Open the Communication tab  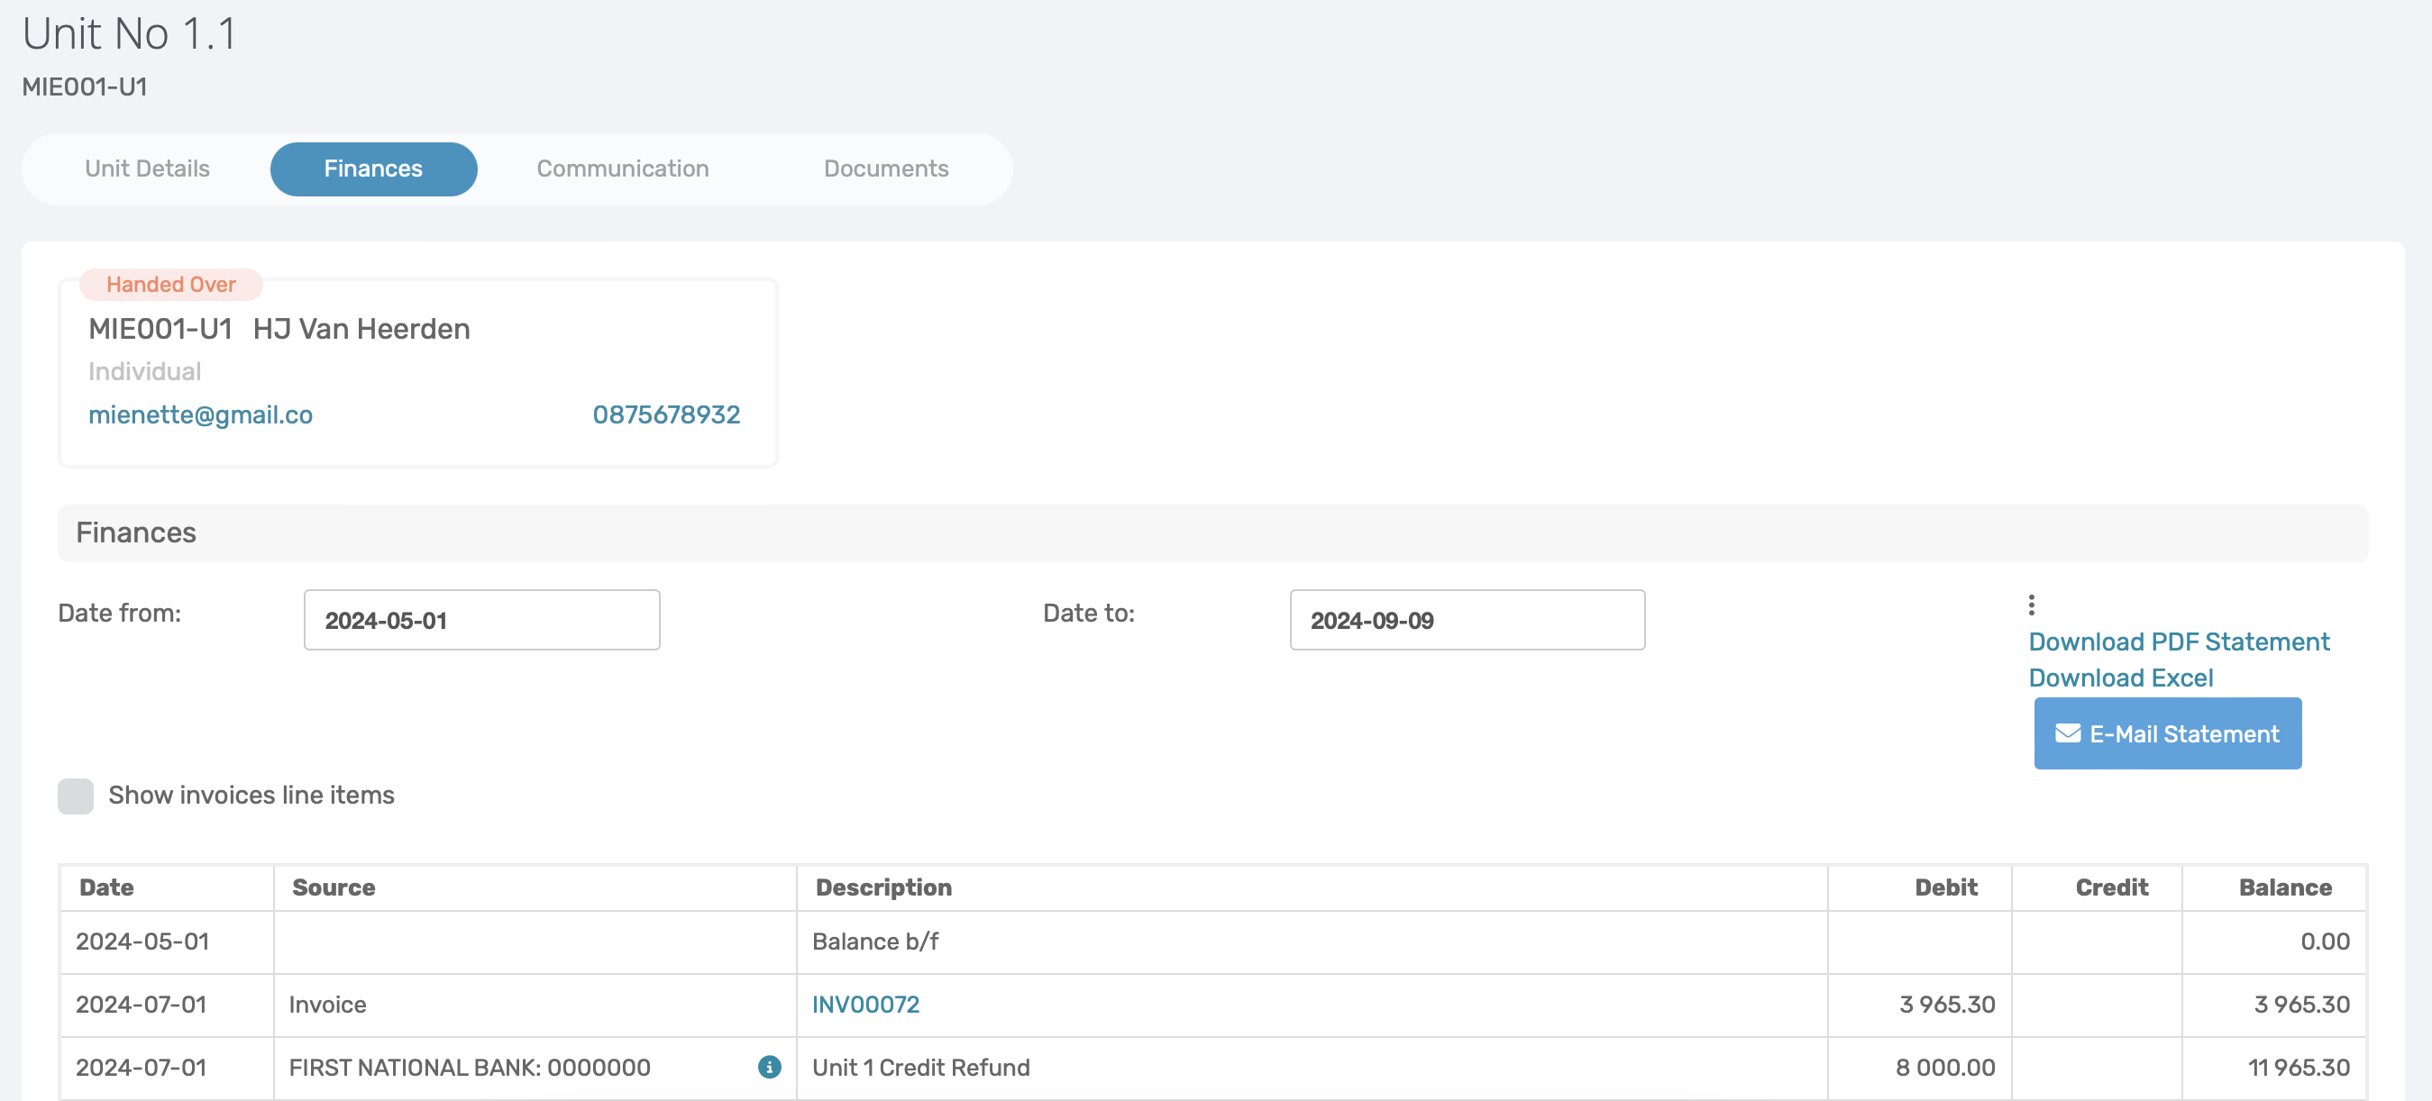click(x=622, y=168)
